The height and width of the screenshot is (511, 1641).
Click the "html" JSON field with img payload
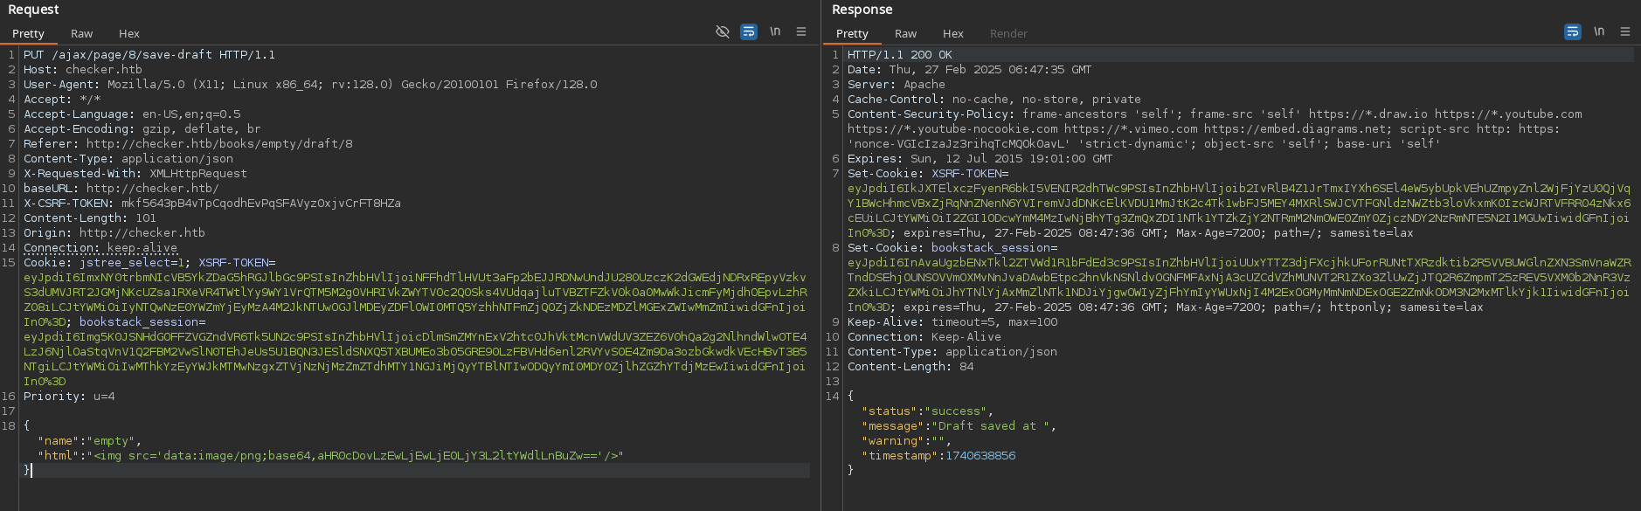[x=330, y=455]
